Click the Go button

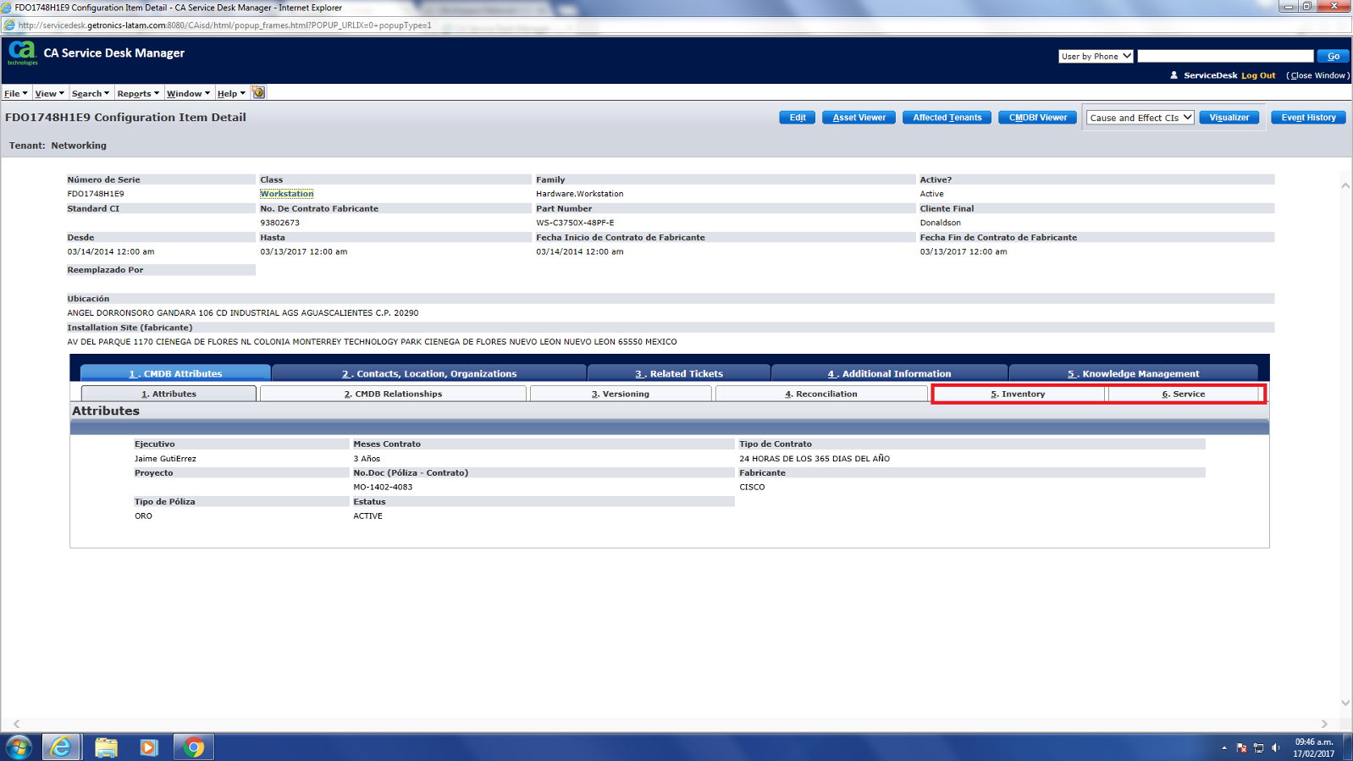pyautogui.click(x=1333, y=56)
